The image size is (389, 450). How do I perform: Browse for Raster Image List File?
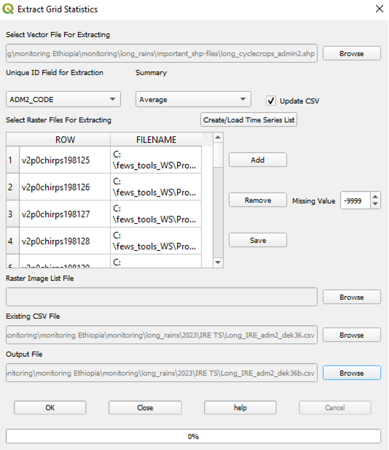352,297
